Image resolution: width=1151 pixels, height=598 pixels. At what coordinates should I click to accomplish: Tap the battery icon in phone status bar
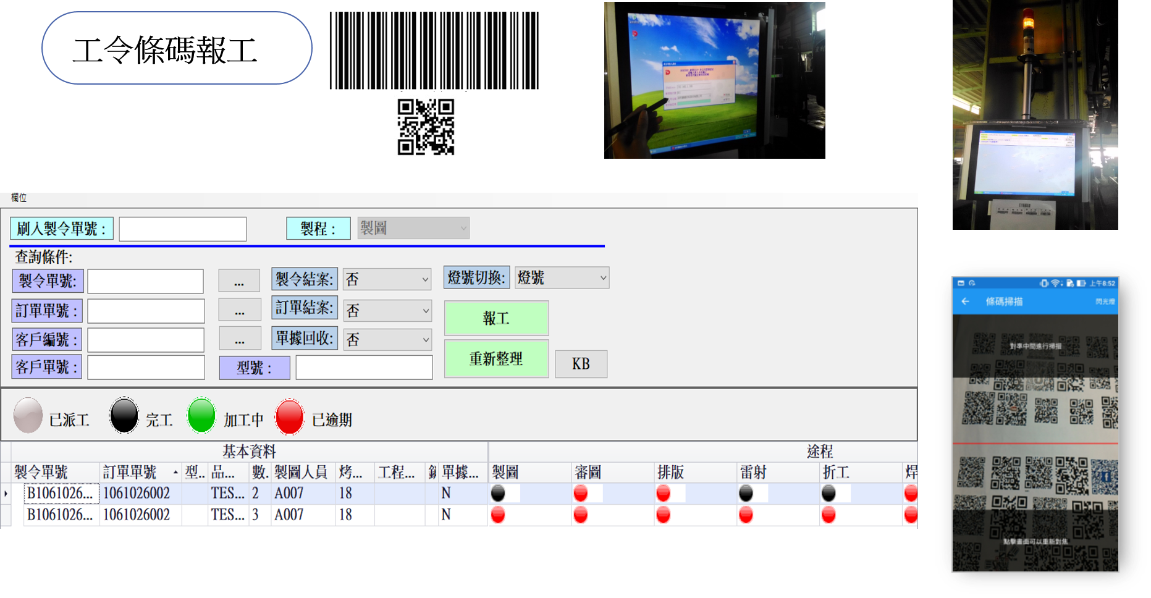pos(1081,283)
